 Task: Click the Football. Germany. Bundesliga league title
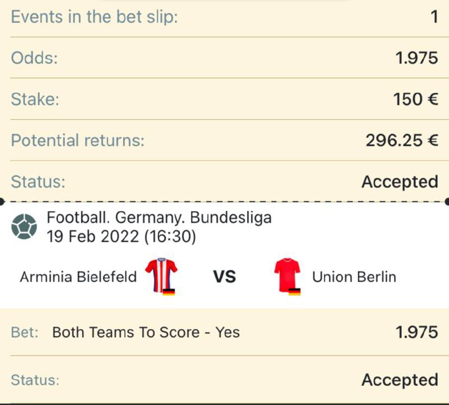pyautogui.click(x=159, y=218)
